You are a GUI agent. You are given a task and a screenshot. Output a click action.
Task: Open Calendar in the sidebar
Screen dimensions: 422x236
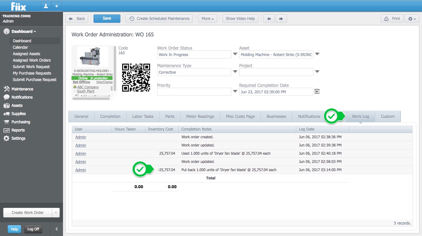21,47
